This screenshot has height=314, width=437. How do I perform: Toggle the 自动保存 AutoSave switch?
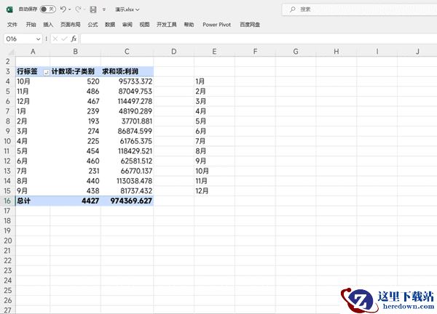(47, 9)
